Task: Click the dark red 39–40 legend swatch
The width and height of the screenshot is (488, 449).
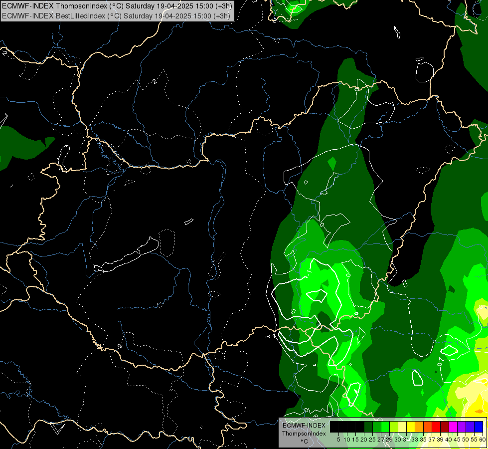Action: pos(445,427)
